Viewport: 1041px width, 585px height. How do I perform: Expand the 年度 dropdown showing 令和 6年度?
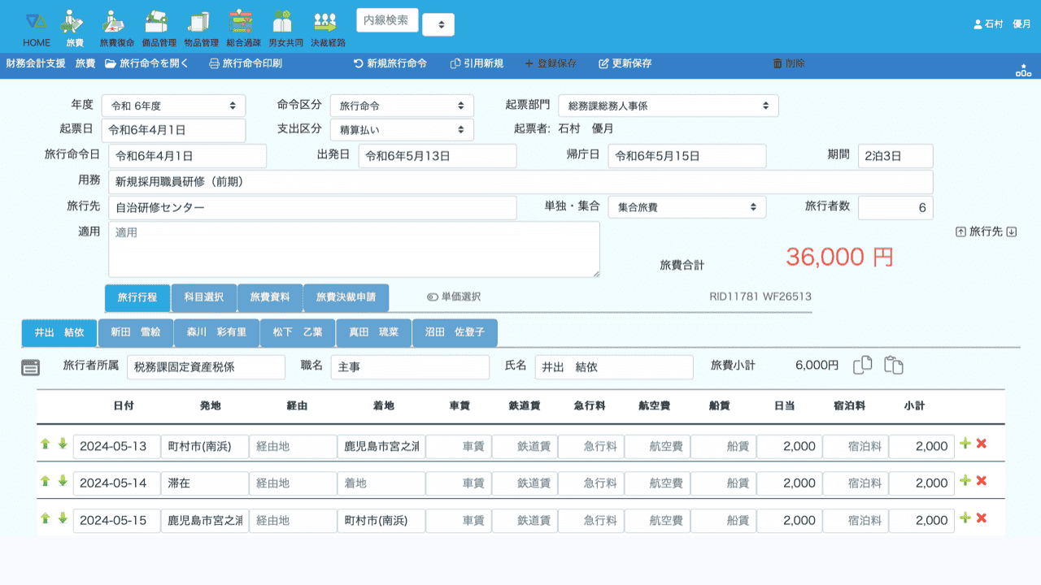(x=173, y=106)
